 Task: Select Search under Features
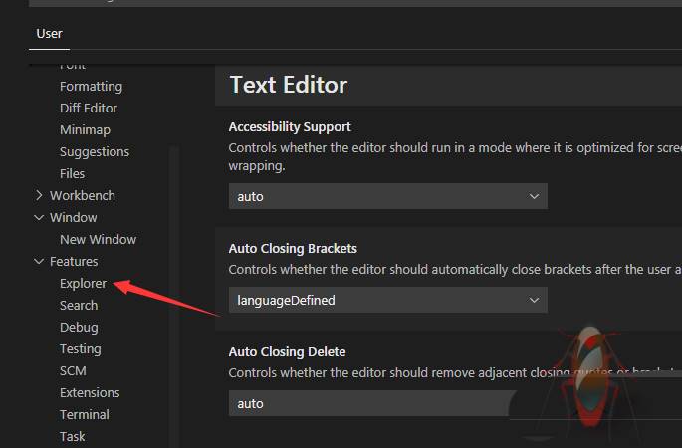point(79,306)
